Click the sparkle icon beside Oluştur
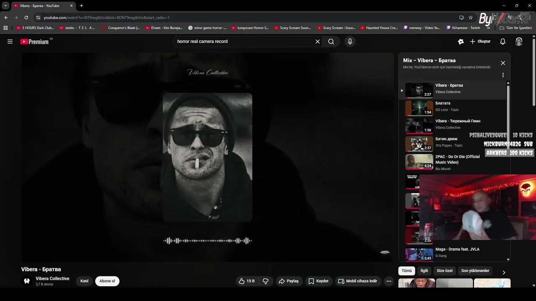 pos(461,41)
